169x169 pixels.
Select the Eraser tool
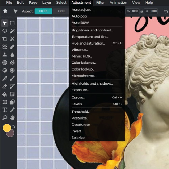click(x=5, y=86)
